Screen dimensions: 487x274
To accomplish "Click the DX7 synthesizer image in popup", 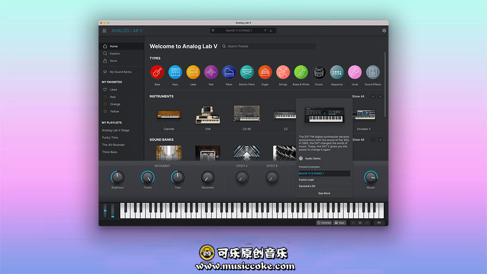I will (324, 115).
